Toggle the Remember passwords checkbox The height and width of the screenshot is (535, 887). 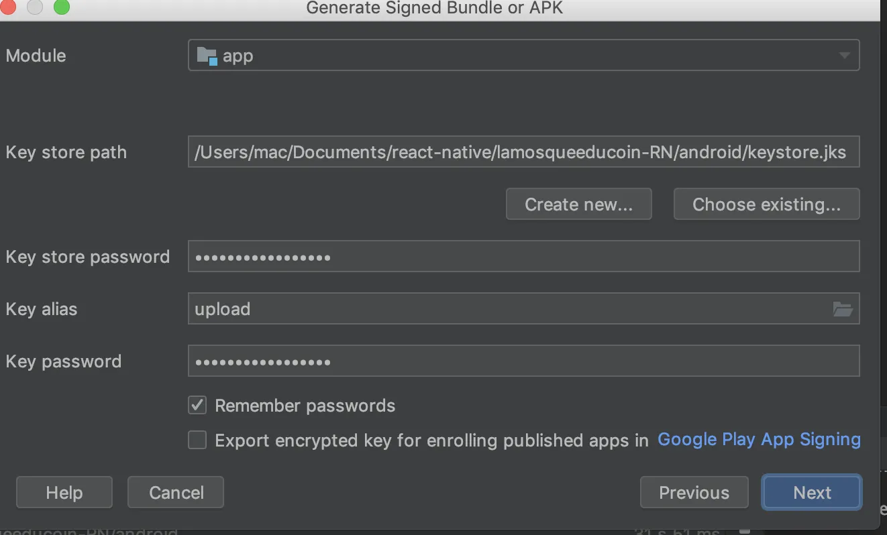(x=197, y=405)
